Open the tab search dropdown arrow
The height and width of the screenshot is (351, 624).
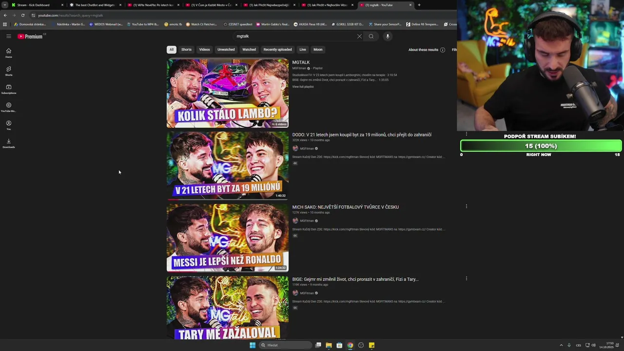[4, 5]
